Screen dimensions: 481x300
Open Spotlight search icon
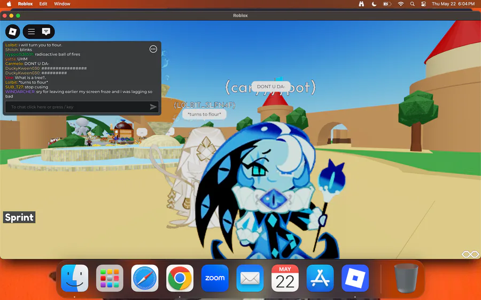(x=412, y=4)
